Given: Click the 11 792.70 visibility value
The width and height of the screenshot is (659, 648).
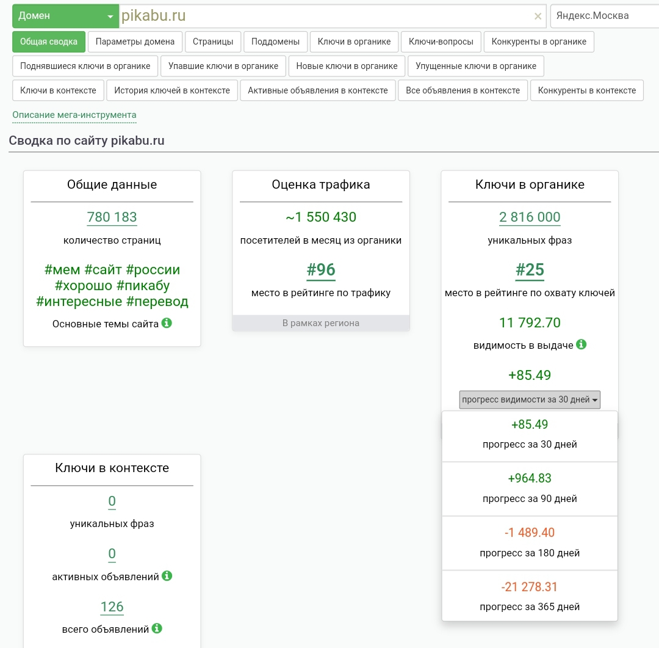Looking at the screenshot, I should pyautogui.click(x=530, y=322).
